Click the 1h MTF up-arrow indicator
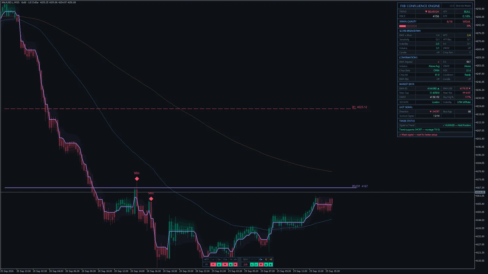The width and height of the screenshot is (488, 274). 231,265
